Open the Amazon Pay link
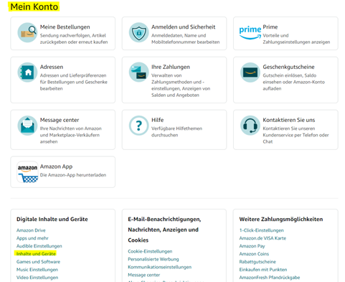This screenshot has height=282, width=345. 252,246
